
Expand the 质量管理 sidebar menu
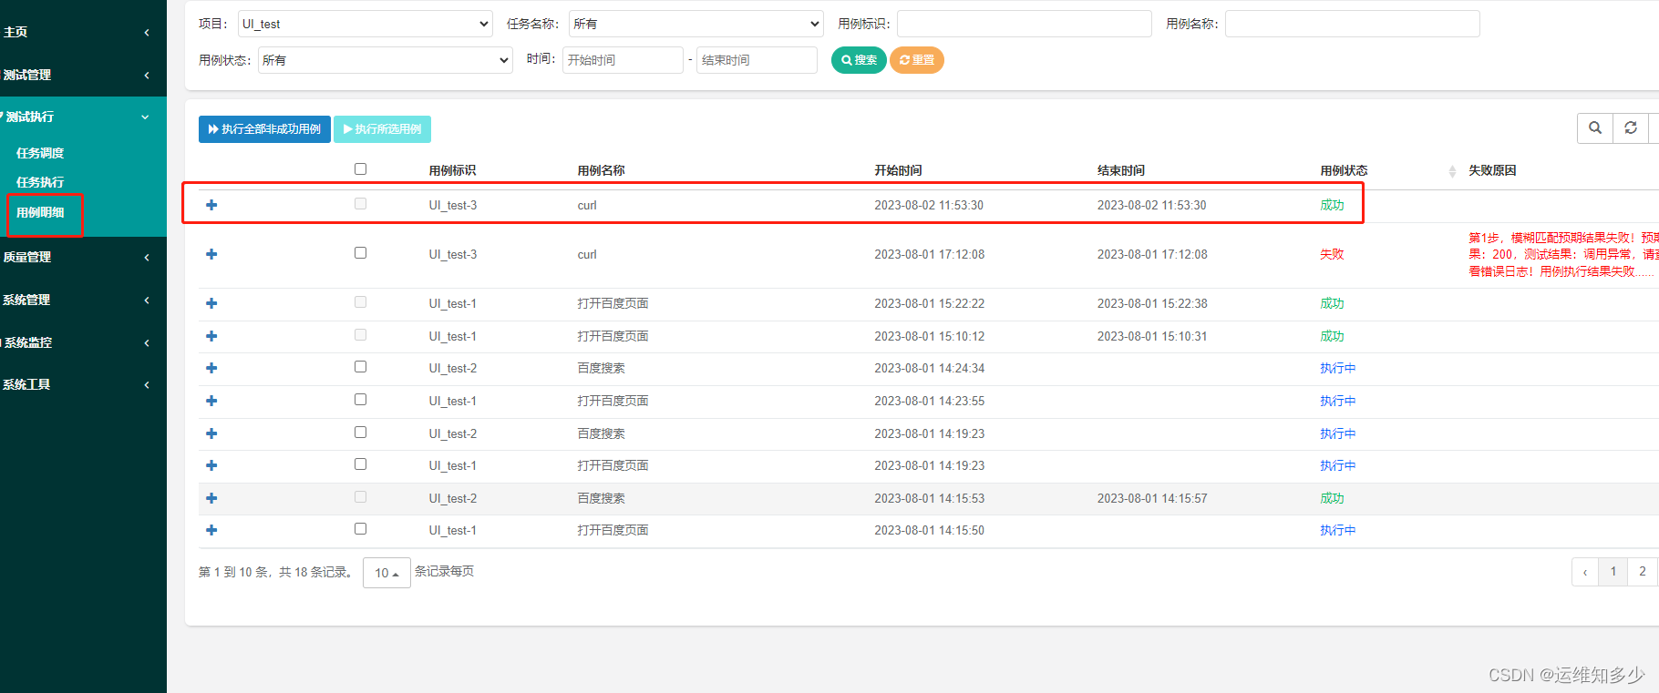[83, 257]
